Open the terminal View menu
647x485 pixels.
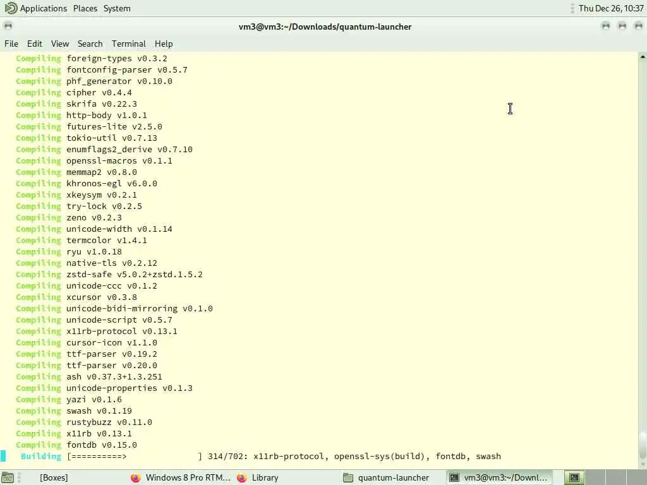(x=60, y=44)
